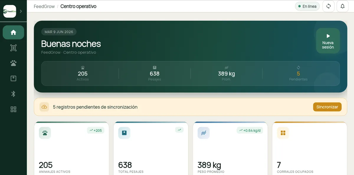Click the grid icon on Corrales Ocupados card
Screen dimensions: 354x175
click(x=283, y=133)
